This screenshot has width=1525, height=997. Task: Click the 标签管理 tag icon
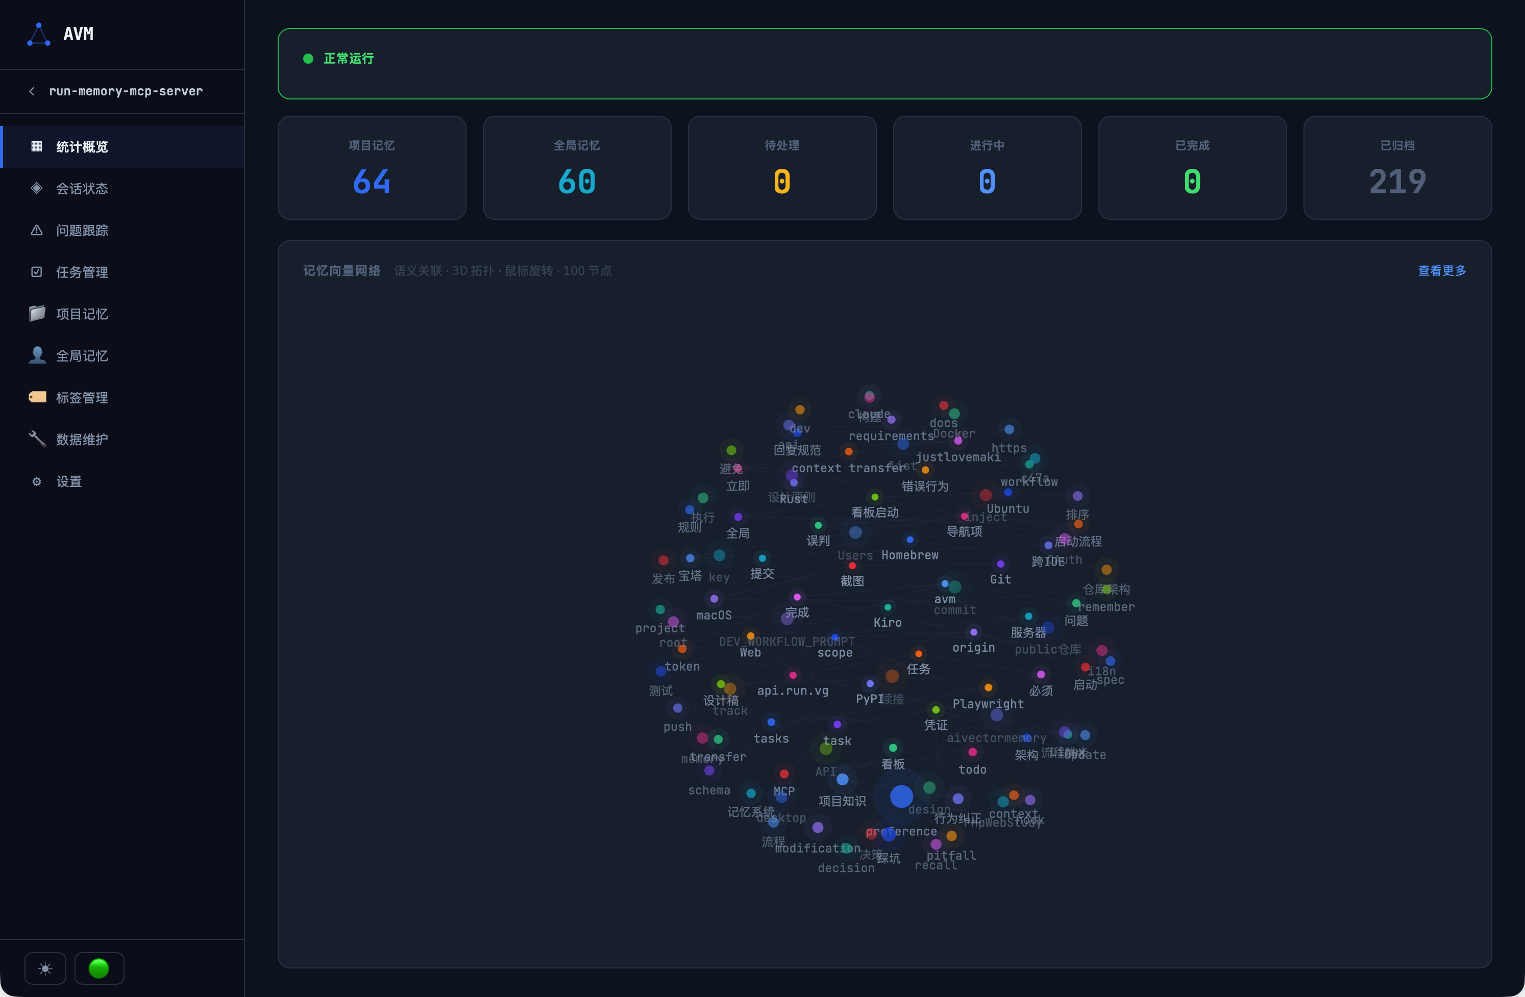pyautogui.click(x=37, y=397)
